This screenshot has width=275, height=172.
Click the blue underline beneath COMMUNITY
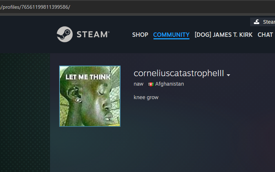click(171, 39)
